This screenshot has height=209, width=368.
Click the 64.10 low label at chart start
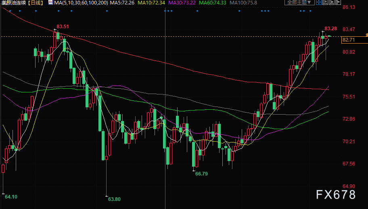(11, 196)
